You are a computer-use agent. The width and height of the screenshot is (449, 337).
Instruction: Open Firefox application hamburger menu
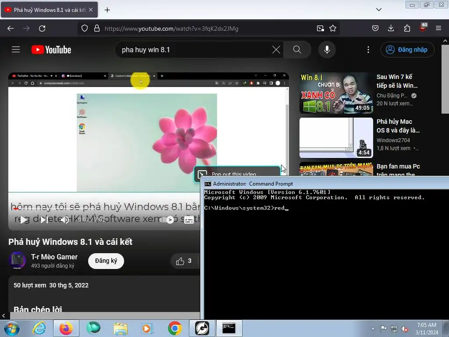[438, 29]
